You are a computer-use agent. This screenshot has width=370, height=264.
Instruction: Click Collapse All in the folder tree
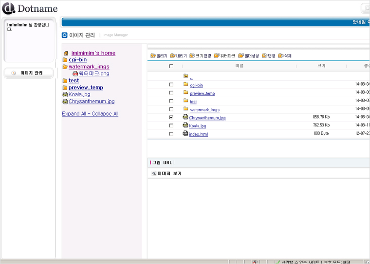105,114
